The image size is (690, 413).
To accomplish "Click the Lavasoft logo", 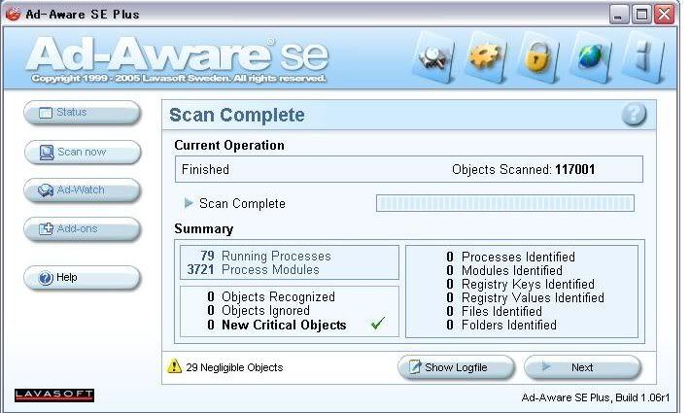I will pyautogui.click(x=54, y=395).
